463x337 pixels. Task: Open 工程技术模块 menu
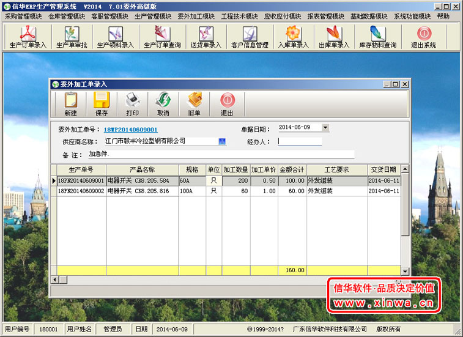pos(240,17)
